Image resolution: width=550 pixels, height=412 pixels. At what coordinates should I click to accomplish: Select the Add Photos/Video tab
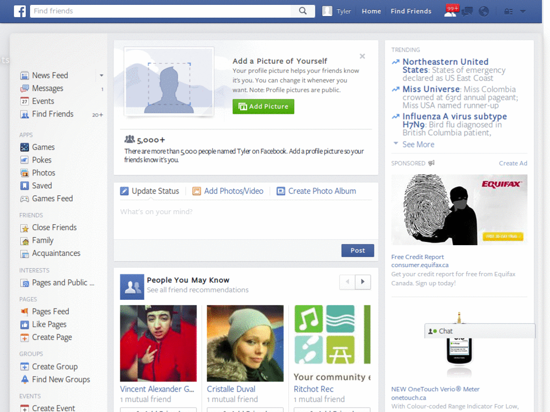pos(228,191)
